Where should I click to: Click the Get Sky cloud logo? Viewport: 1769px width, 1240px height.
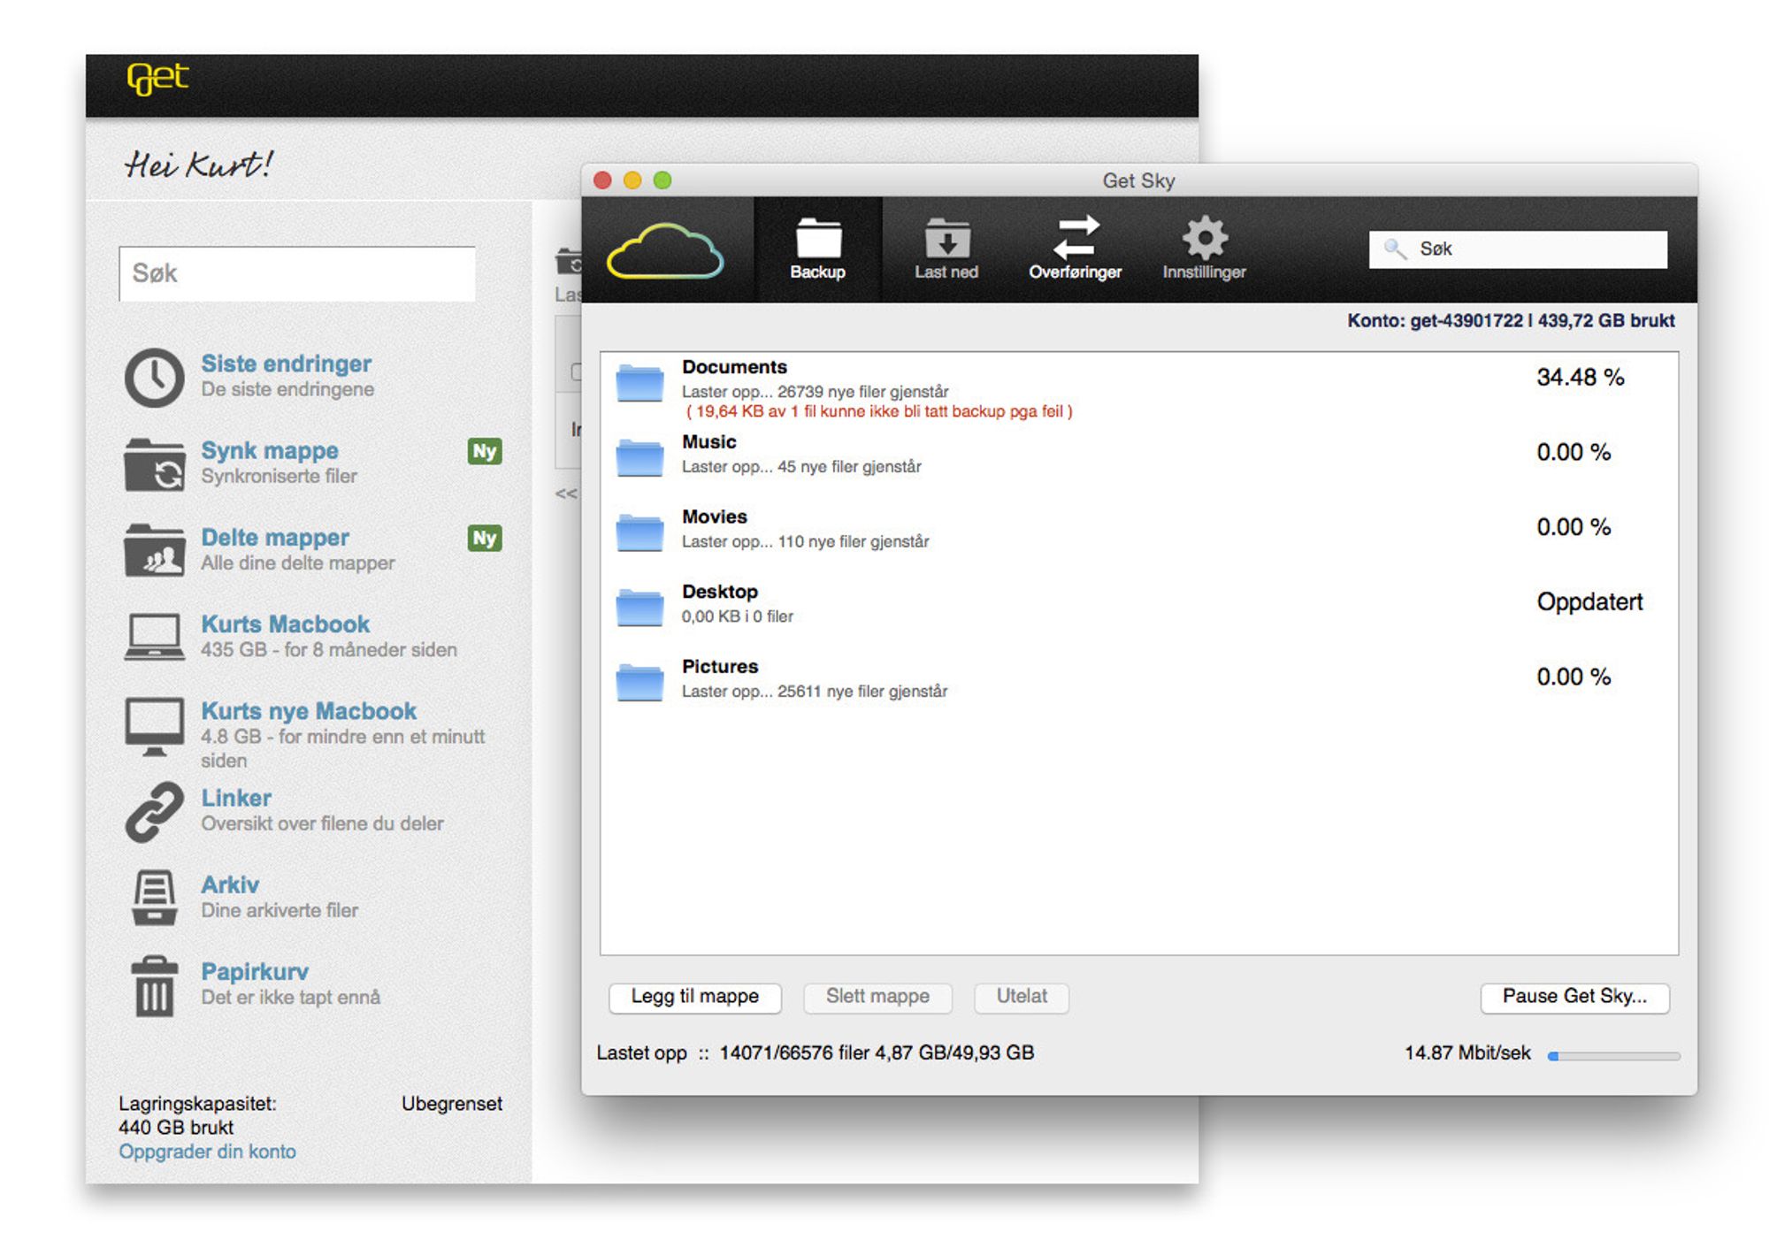tap(665, 252)
